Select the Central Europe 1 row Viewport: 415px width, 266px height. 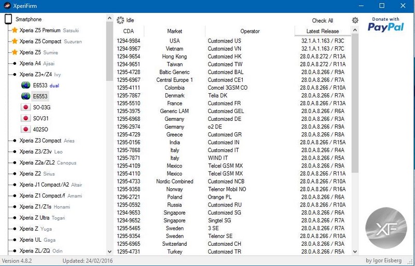[x=232, y=80]
